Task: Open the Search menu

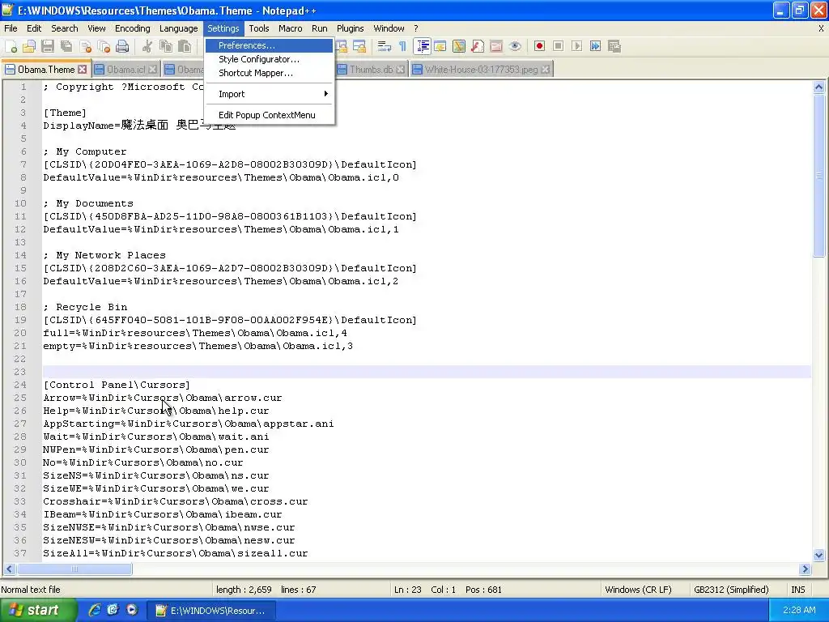Action: tap(65, 28)
